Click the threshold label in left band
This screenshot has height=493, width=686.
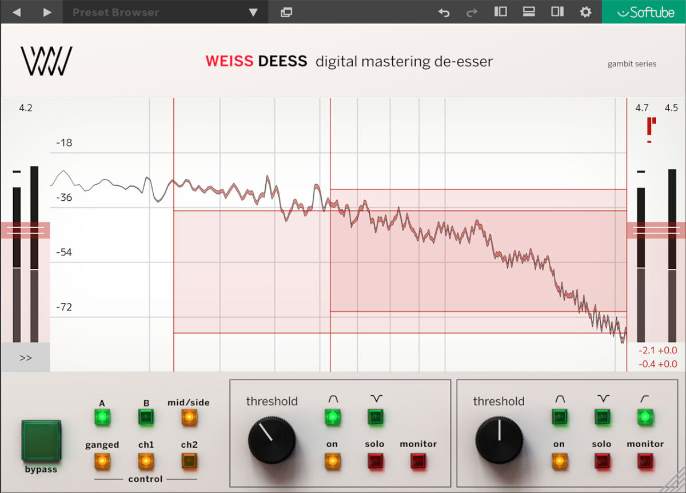272,401
